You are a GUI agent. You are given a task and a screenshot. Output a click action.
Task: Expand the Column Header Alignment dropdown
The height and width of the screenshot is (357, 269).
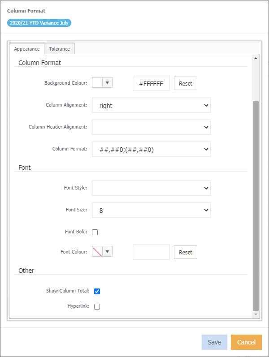pyautogui.click(x=151, y=127)
